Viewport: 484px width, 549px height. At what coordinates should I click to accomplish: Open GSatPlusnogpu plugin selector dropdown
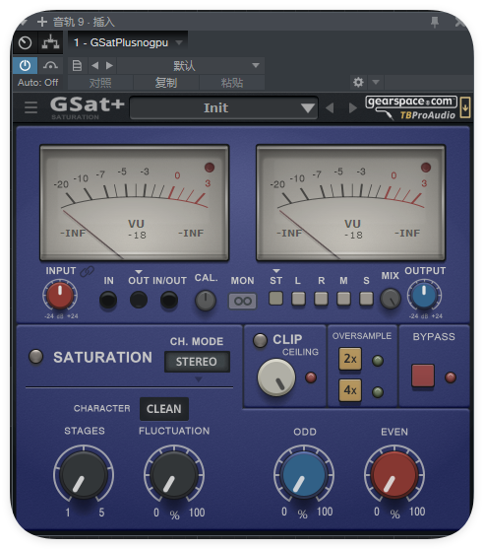pyautogui.click(x=128, y=42)
